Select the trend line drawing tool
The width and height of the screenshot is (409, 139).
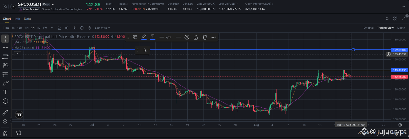[5, 47]
